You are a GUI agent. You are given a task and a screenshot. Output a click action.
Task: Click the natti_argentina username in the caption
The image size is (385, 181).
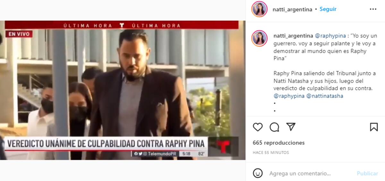293,36
